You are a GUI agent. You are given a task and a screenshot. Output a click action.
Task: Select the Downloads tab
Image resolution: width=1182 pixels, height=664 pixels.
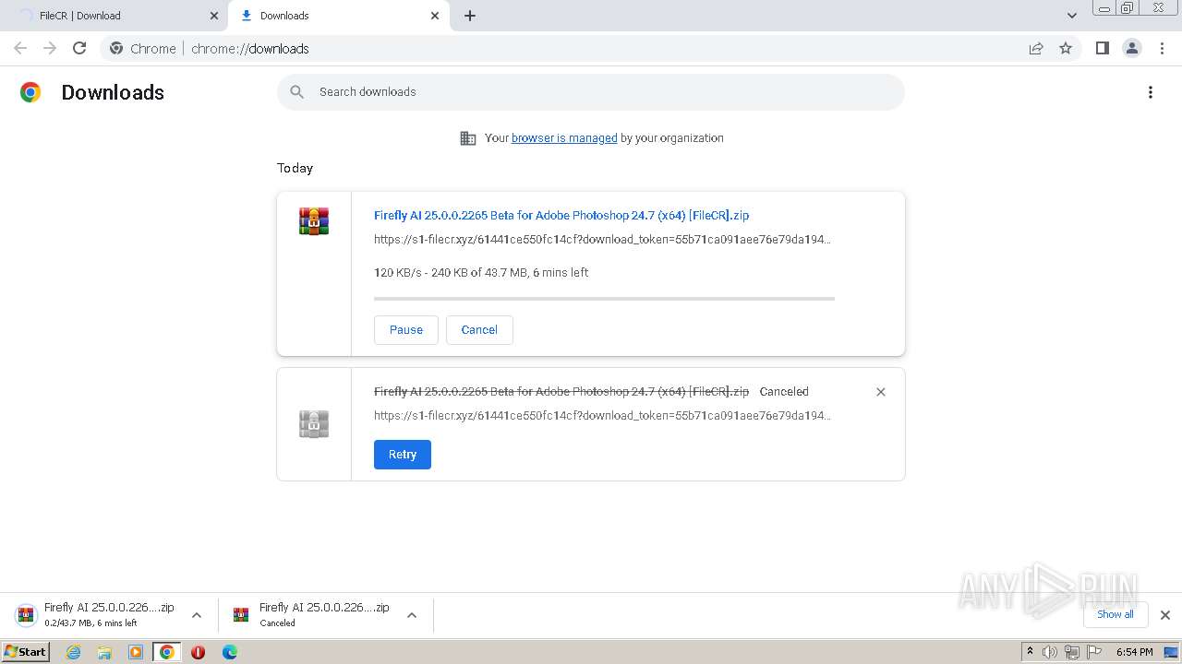point(338,16)
